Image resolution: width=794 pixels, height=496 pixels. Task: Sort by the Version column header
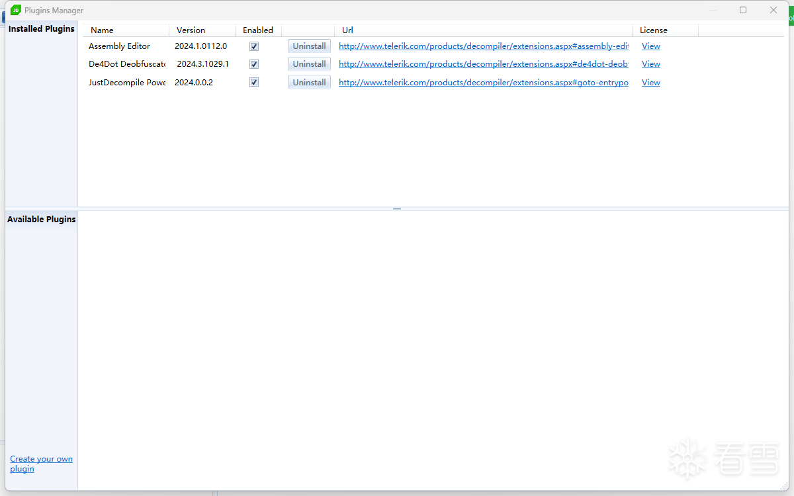(202, 30)
